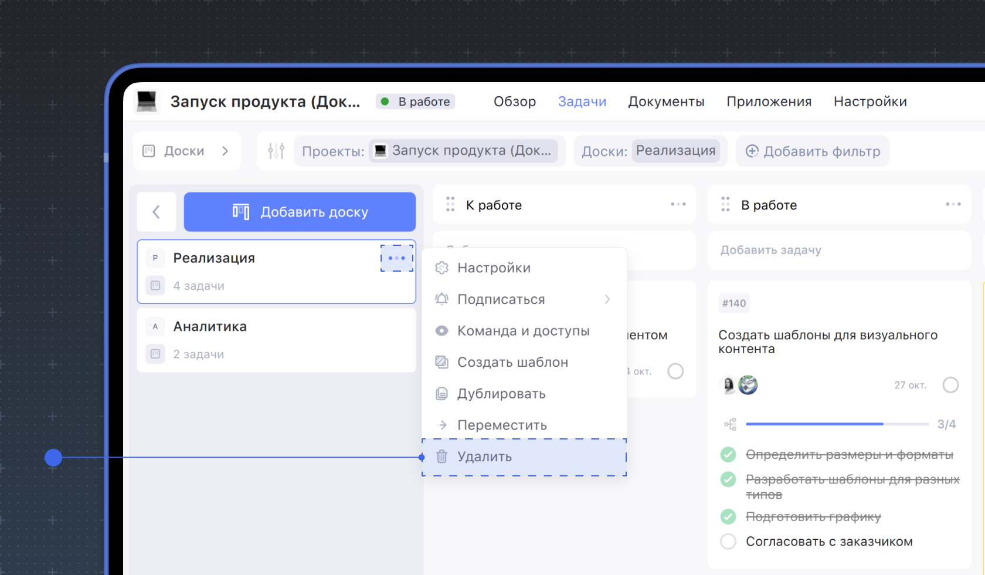Uncheck "Определить размеры и форматы" subtask

pyautogui.click(x=728, y=455)
